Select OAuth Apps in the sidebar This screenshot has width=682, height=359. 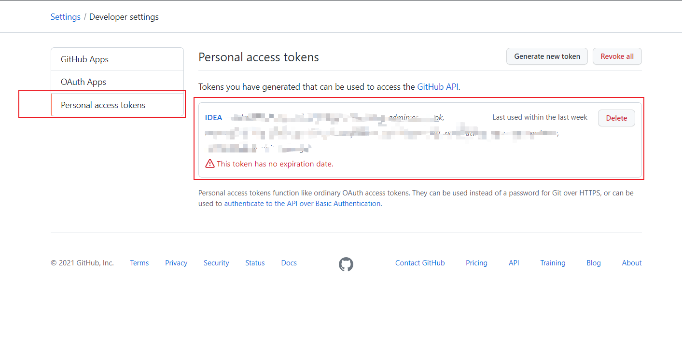[x=117, y=82]
